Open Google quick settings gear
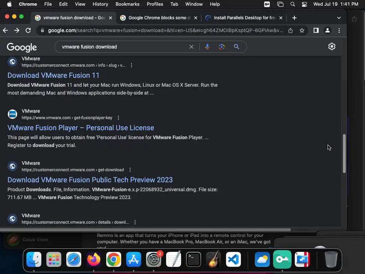 pos(332,46)
